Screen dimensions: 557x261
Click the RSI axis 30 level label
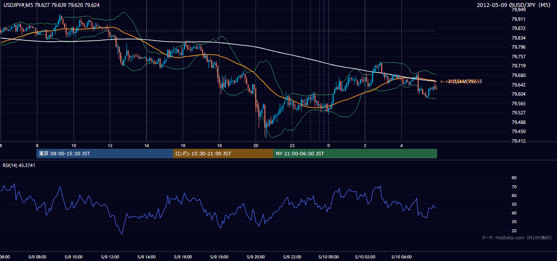514,222
